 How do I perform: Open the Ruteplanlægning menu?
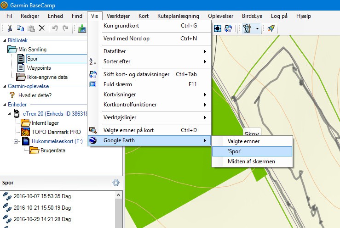178,16
